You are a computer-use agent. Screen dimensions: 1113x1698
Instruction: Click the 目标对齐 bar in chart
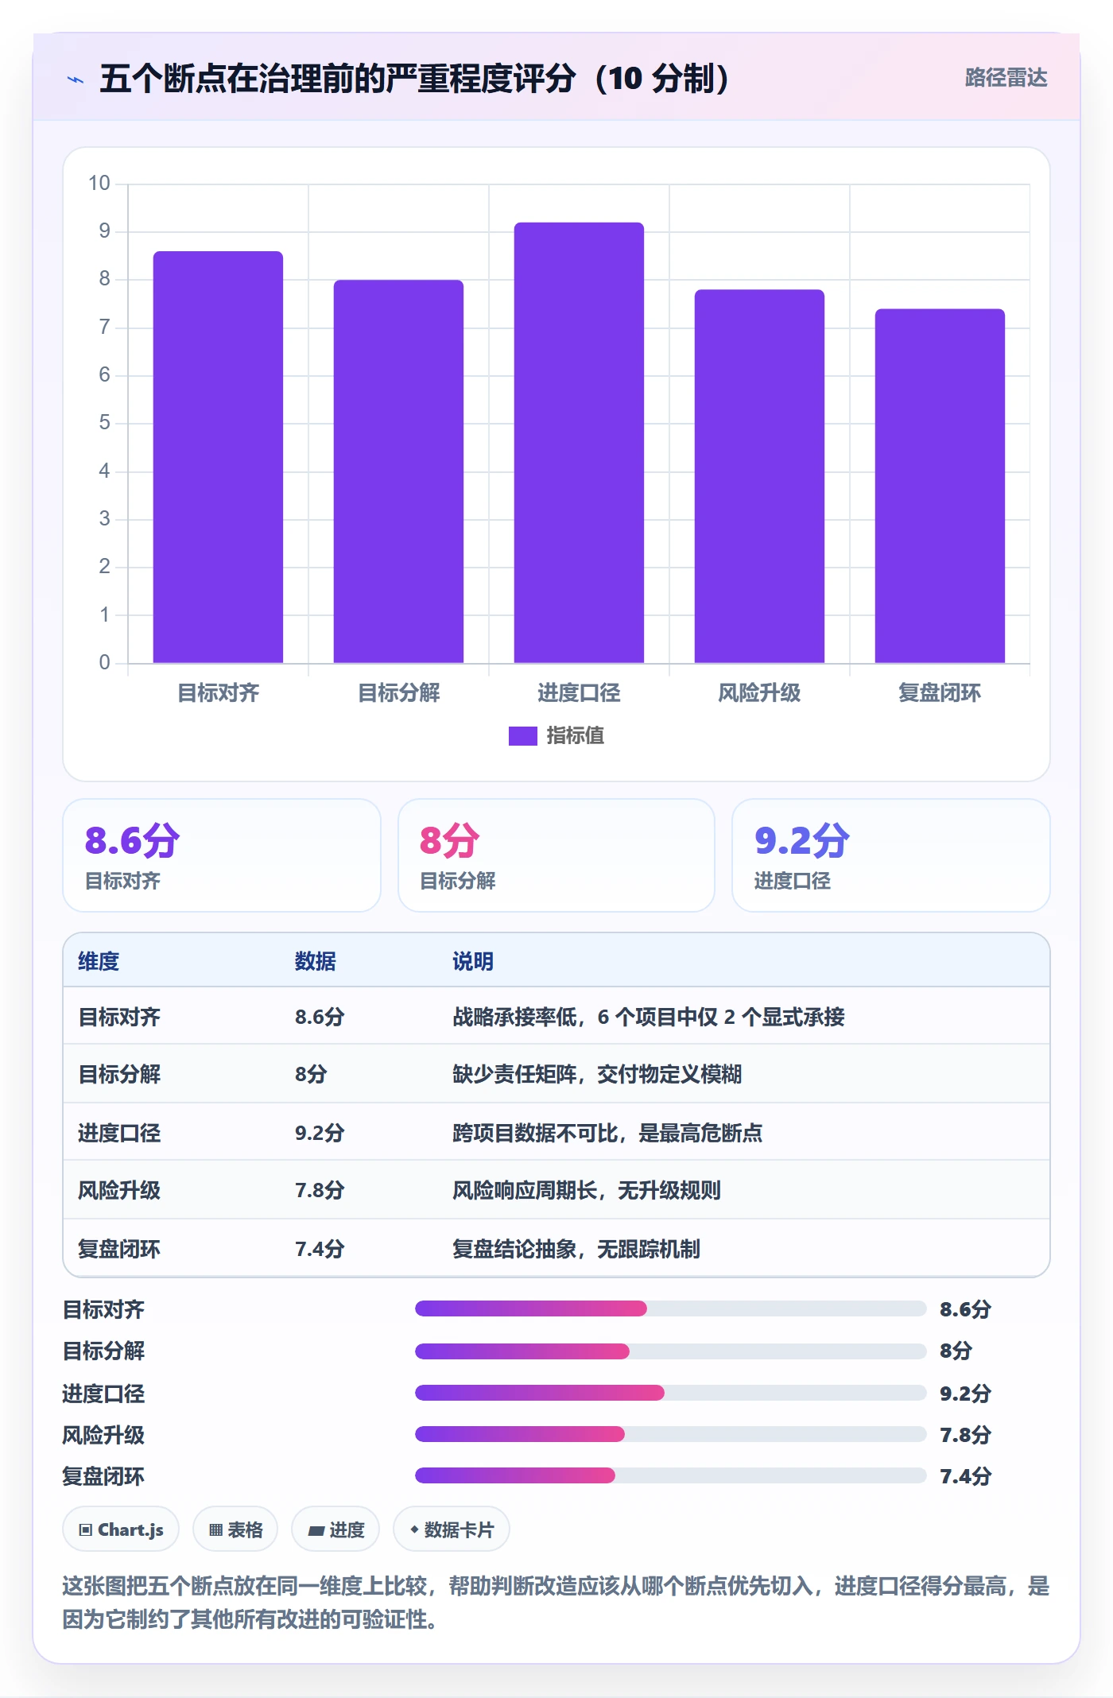point(218,457)
